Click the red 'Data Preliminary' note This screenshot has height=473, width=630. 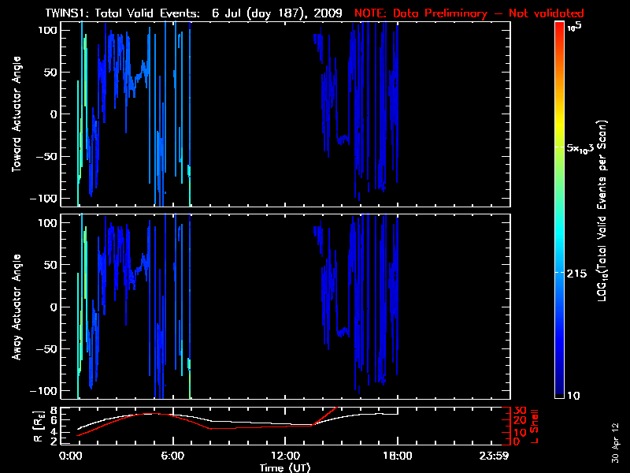(469, 13)
